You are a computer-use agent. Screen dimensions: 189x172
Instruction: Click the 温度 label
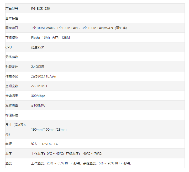[x=9, y=153]
